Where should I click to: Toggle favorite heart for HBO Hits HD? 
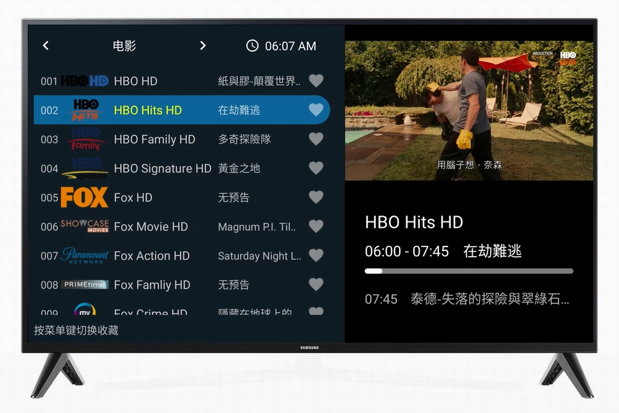pos(316,110)
